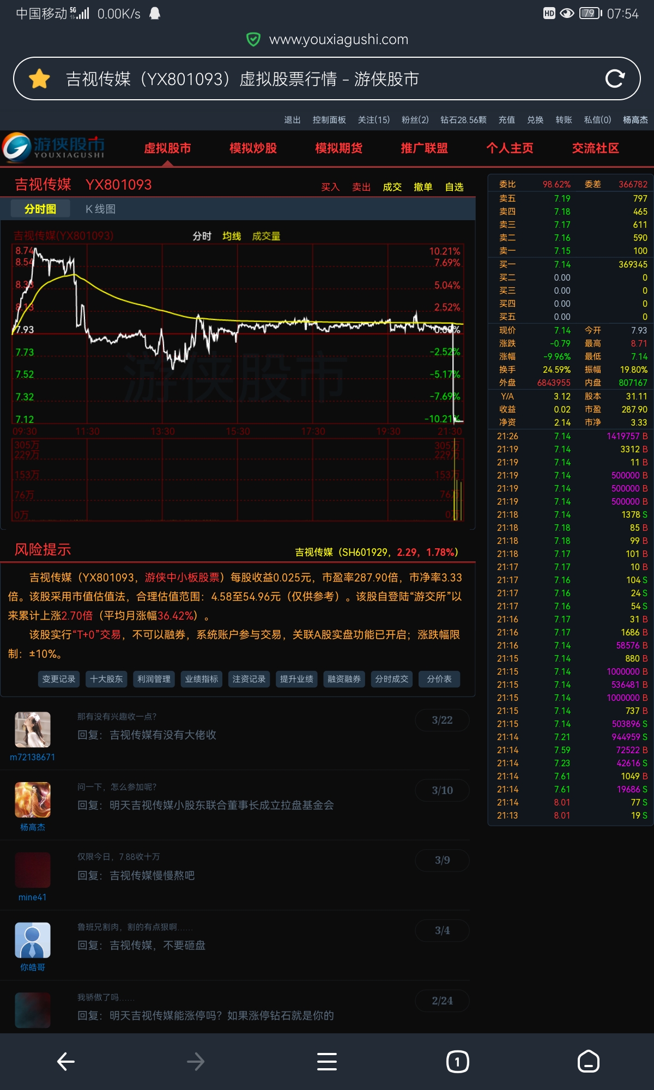
Task: Open the 杨高杰 account link in top bar
Action: (635, 120)
